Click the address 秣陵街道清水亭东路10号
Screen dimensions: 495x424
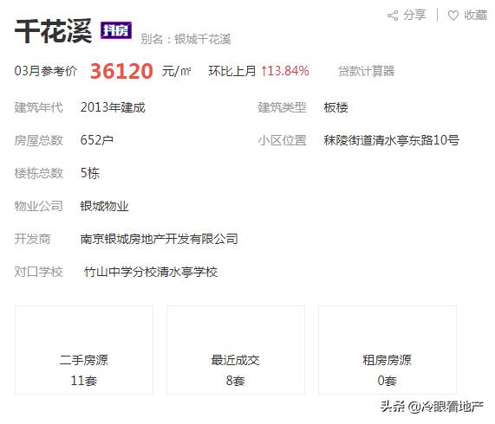pos(392,140)
